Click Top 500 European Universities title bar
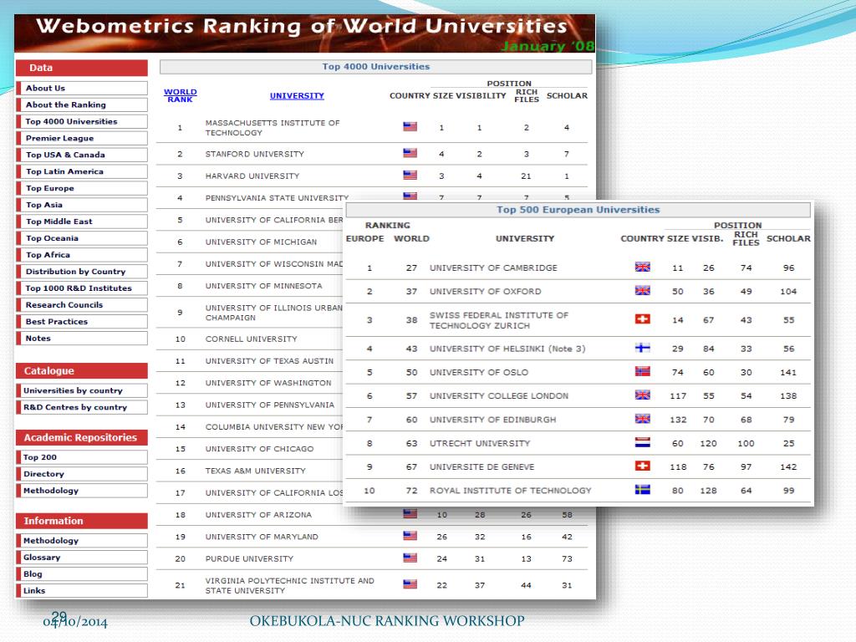Image resolution: width=856 pixels, height=642 pixels. [578, 210]
